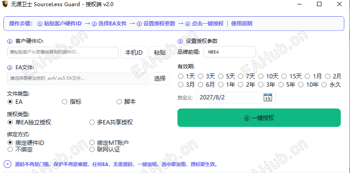
Task: Set validity to 5天
Action: 226,77
